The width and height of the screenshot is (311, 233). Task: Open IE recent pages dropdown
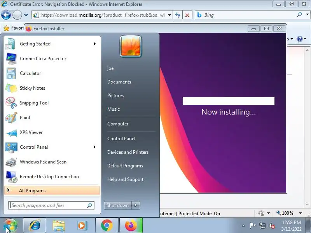click(26, 15)
